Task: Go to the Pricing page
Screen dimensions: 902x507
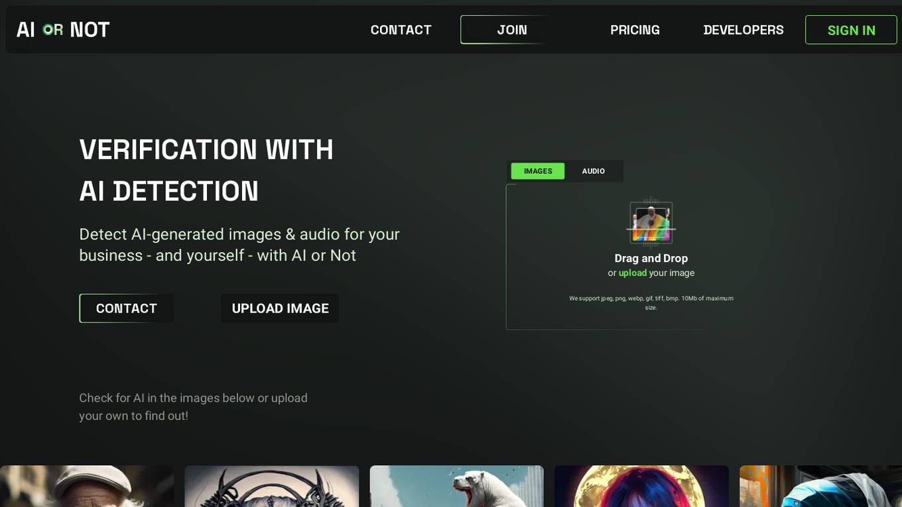Action: (635, 30)
